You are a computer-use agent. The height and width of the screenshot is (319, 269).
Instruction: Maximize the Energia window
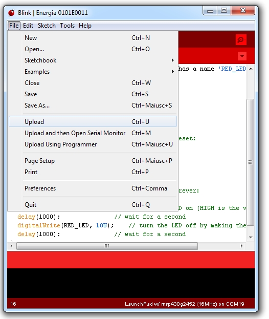pyautogui.click(x=224, y=11)
